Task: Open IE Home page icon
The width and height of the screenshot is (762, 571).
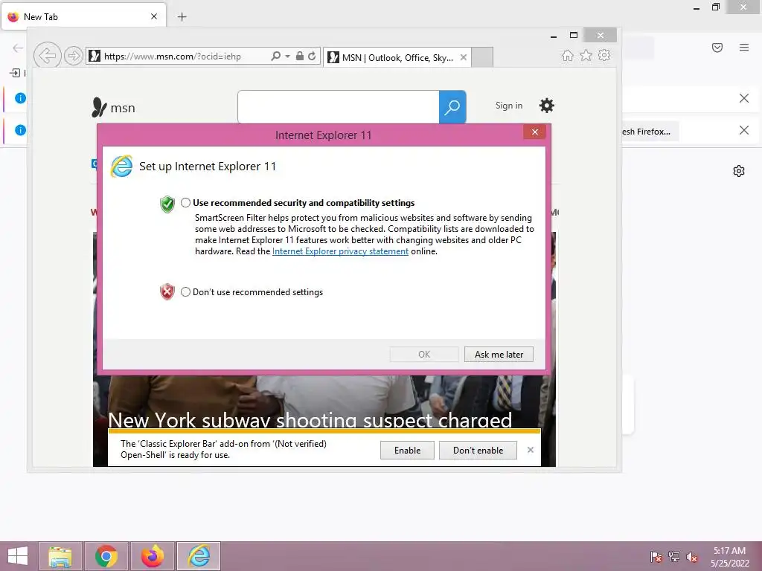Action: 568,55
